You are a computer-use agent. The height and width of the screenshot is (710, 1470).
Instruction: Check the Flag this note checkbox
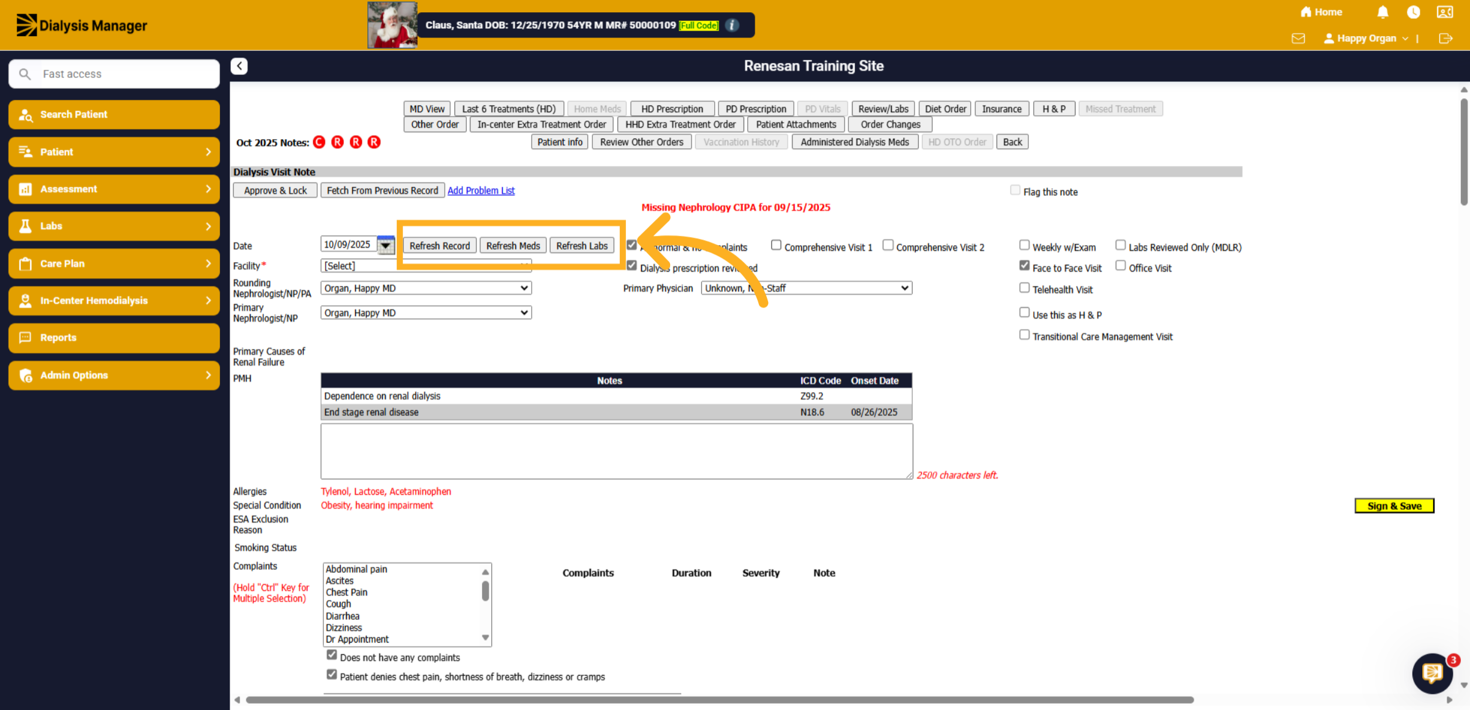(x=1015, y=191)
